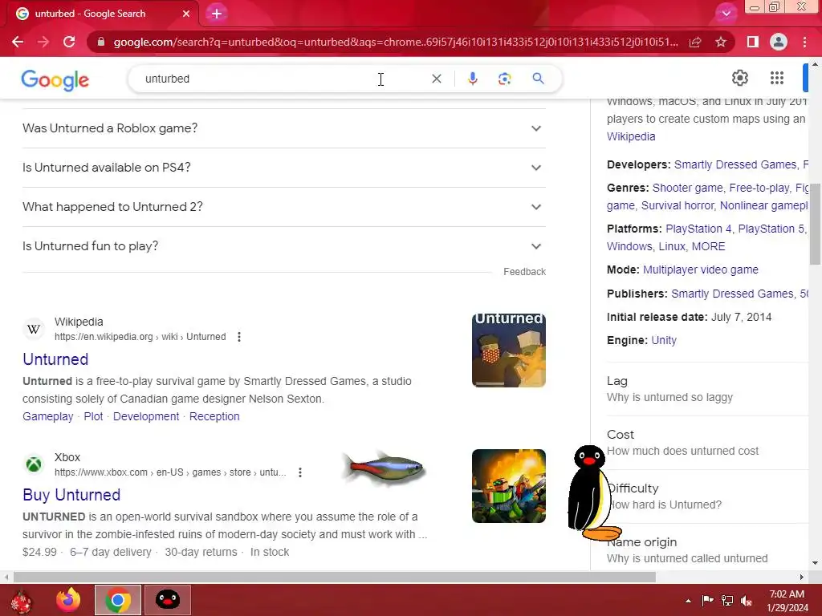Open more options for Xbox result
This screenshot has width=822, height=616.
tap(300, 472)
